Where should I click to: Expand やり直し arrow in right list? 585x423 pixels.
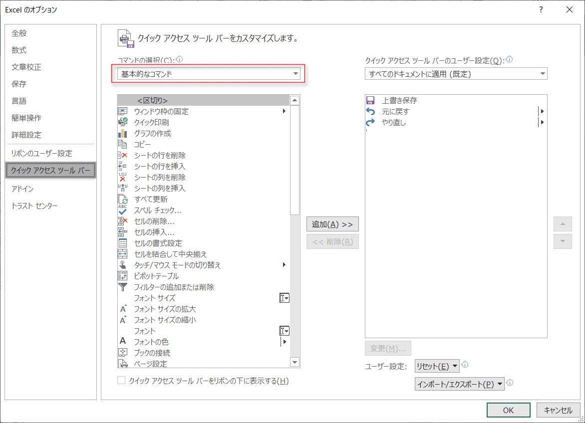(542, 122)
